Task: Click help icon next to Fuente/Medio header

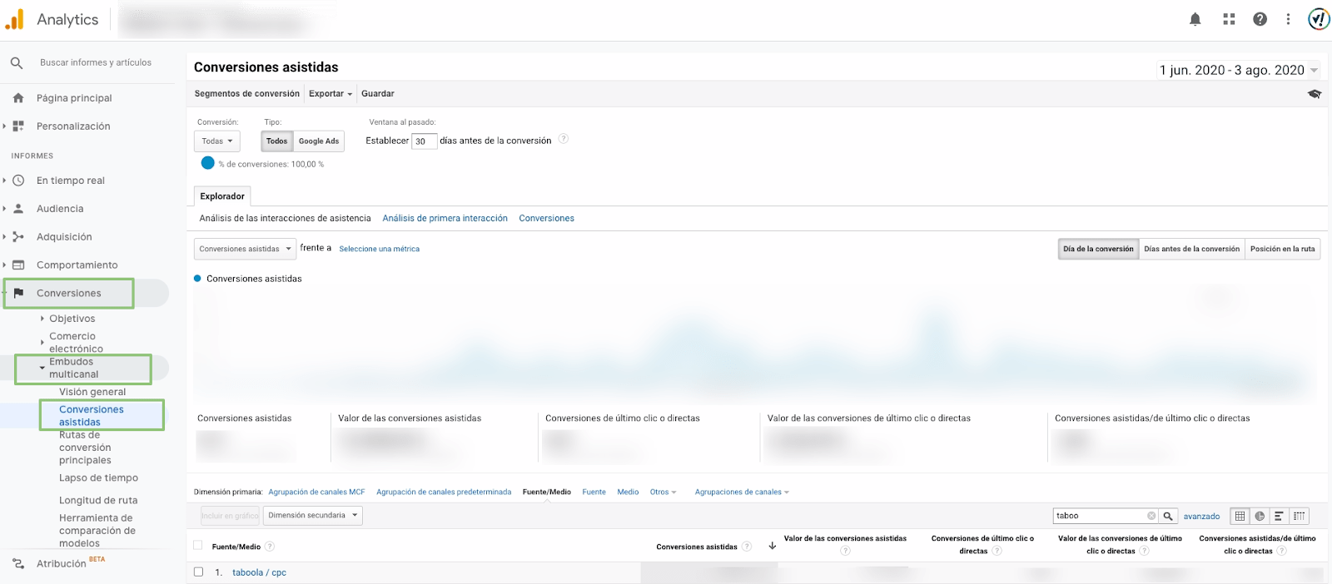Action: point(270,547)
